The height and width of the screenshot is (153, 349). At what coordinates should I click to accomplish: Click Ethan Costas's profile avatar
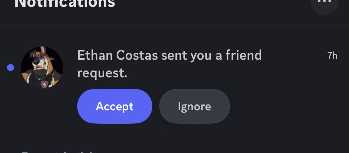(42, 68)
